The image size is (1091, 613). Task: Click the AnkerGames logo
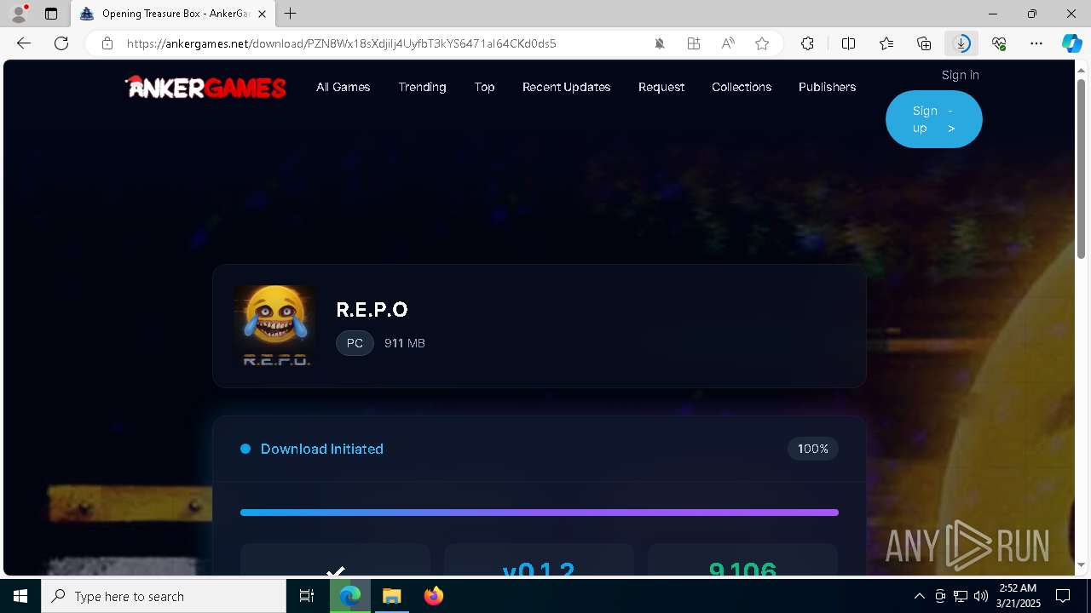coord(205,87)
